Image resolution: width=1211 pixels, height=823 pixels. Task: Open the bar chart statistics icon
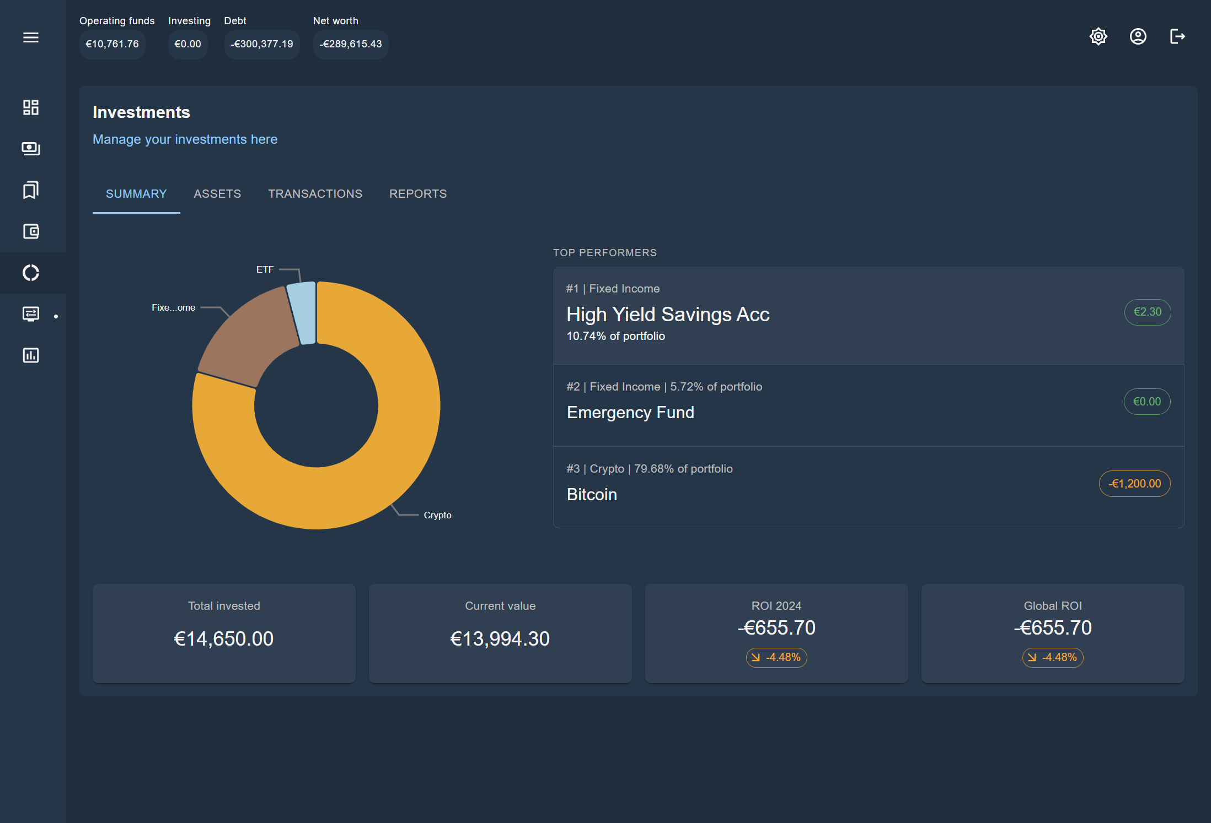click(x=31, y=355)
